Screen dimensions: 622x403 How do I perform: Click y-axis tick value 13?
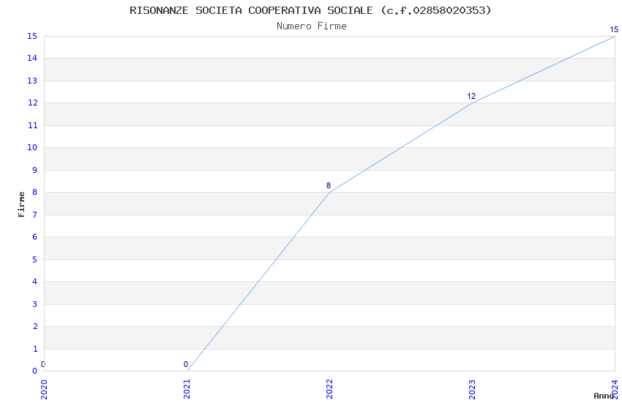point(32,81)
